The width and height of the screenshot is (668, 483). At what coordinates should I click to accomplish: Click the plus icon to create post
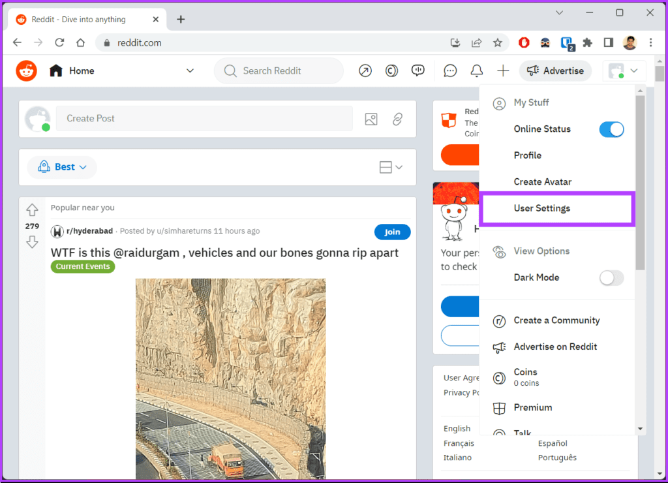(x=503, y=70)
